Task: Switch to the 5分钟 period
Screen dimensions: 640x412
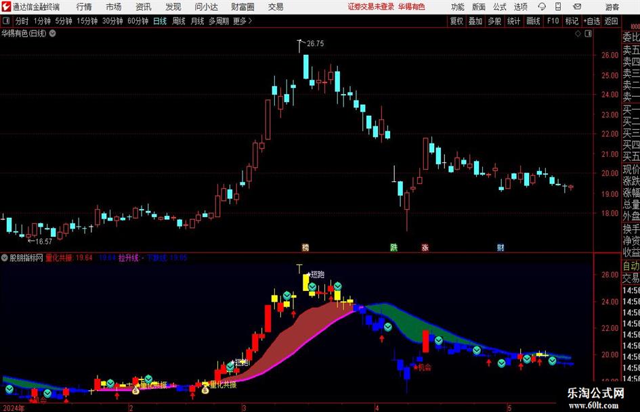Action: [63, 21]
